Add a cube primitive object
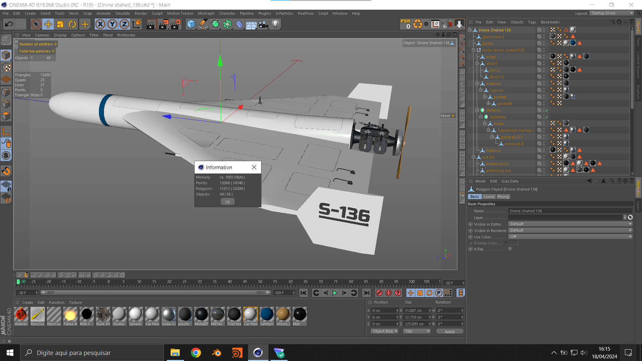642x361 pixels. 191,24
